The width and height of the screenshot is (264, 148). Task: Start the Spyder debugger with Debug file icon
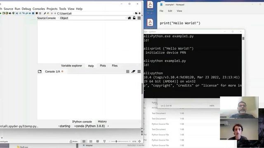[x=17, y=13]
